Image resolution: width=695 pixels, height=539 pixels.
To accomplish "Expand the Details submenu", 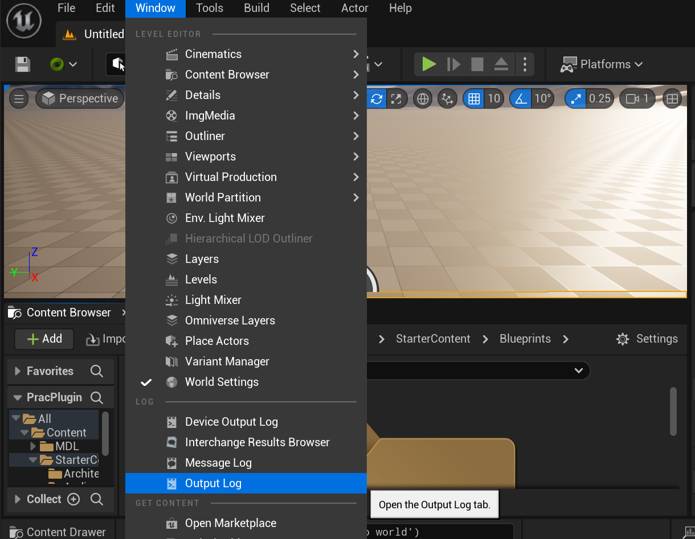I will tap(246, 95).
